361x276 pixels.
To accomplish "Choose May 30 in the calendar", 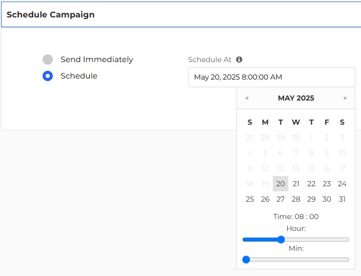I will pos(327,199).
